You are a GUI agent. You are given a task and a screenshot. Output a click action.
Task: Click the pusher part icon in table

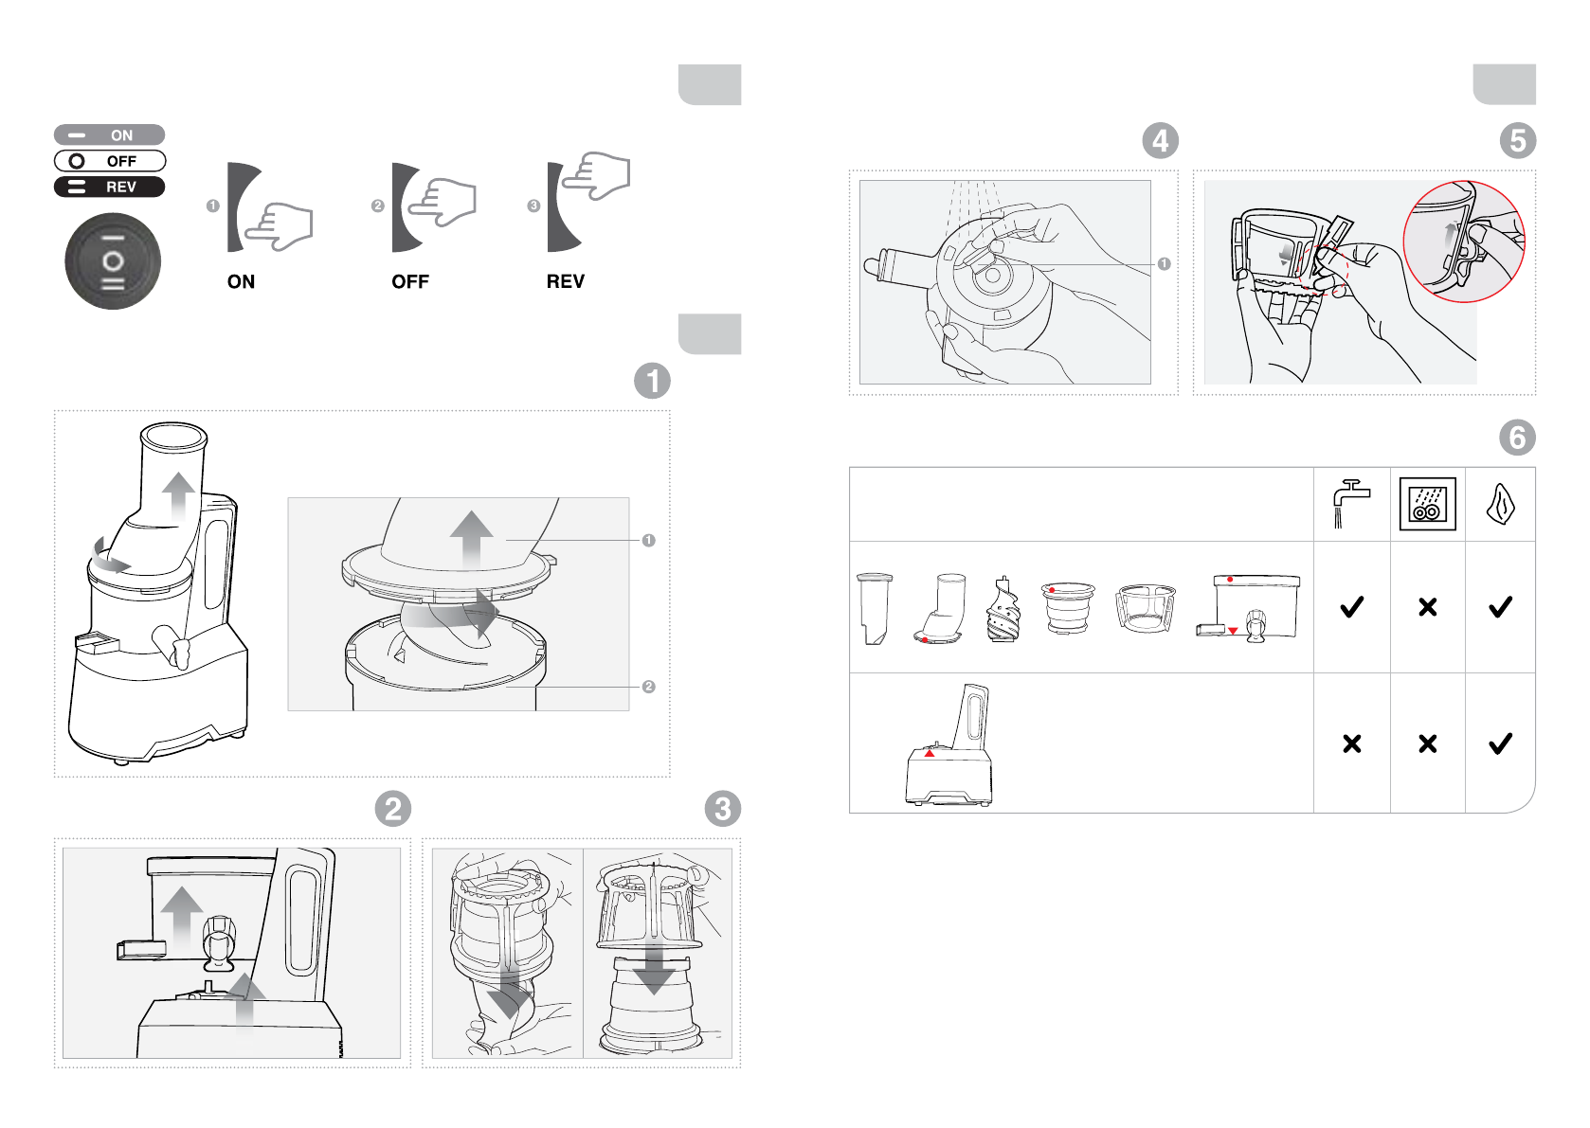pos(875,608)
